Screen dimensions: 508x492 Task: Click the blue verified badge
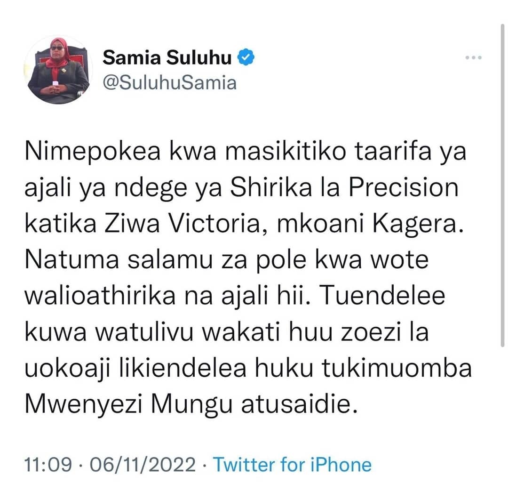coord(246,57)
